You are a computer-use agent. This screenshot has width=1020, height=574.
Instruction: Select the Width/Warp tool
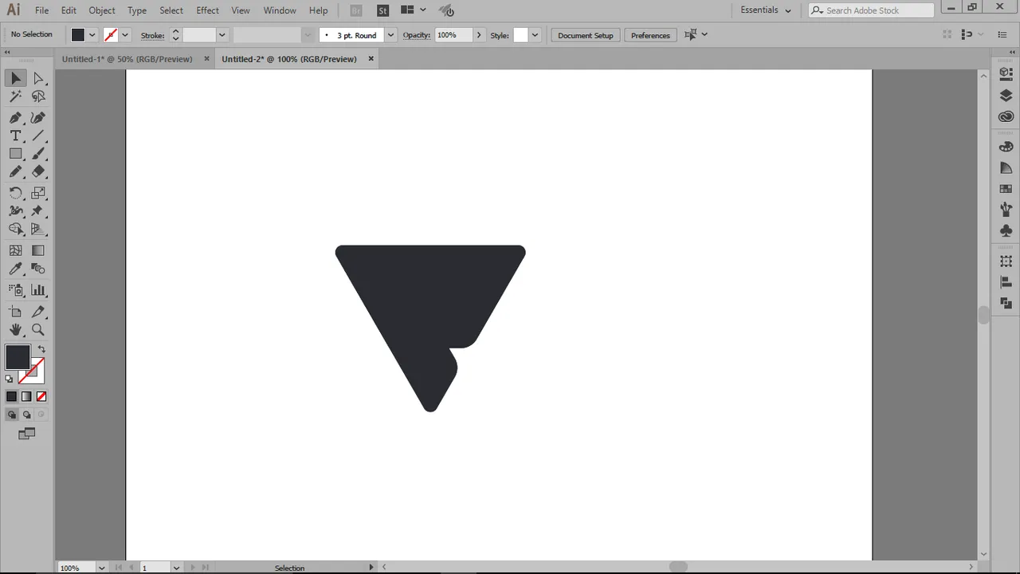16,211
